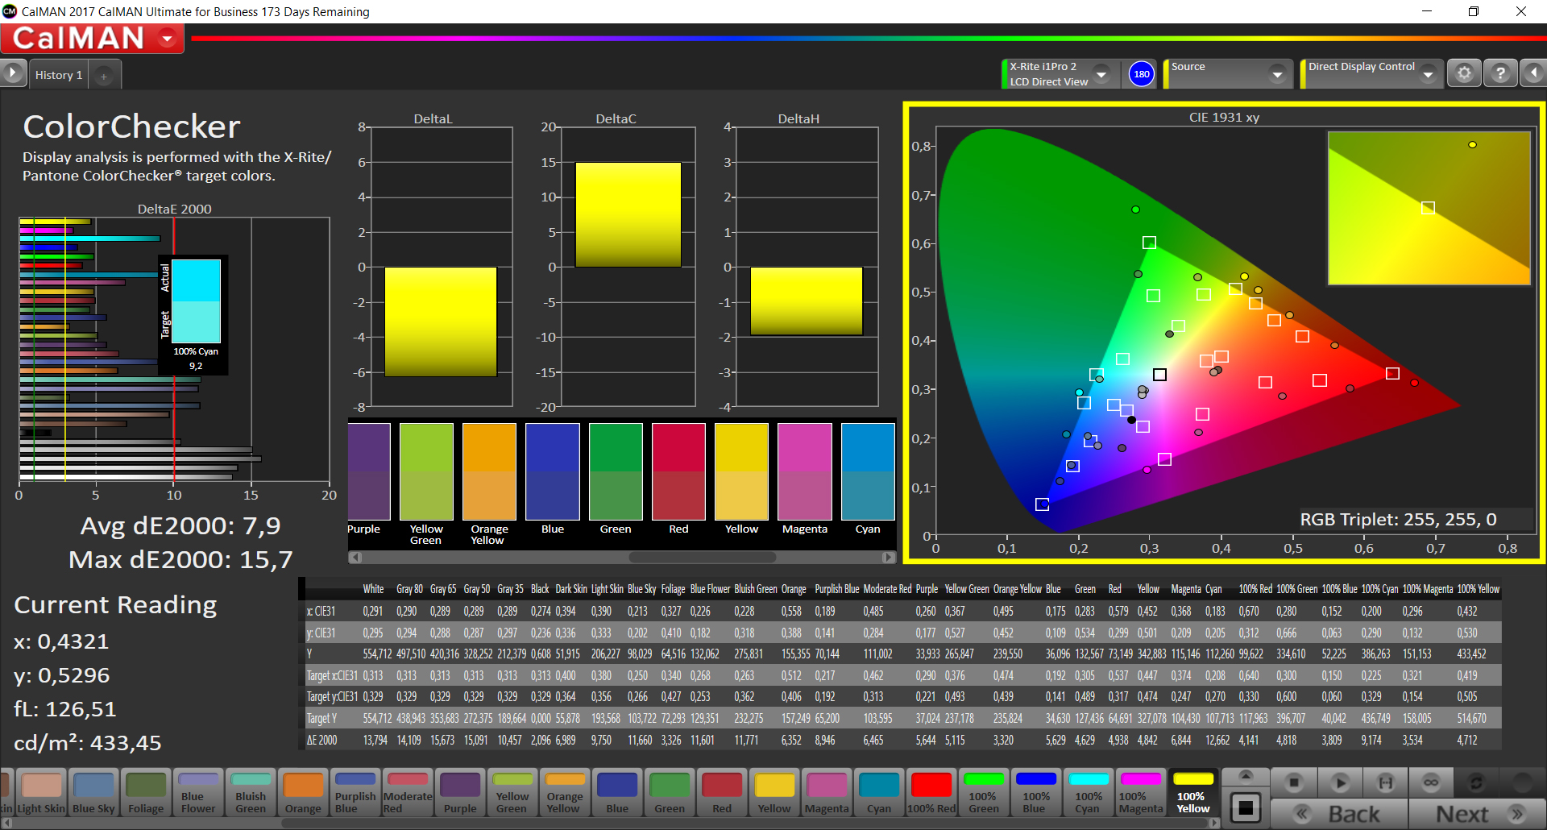Screen dimensions: 1547x830
Task: Switch to the History 1 tab
Action: (x=59, y=75)
